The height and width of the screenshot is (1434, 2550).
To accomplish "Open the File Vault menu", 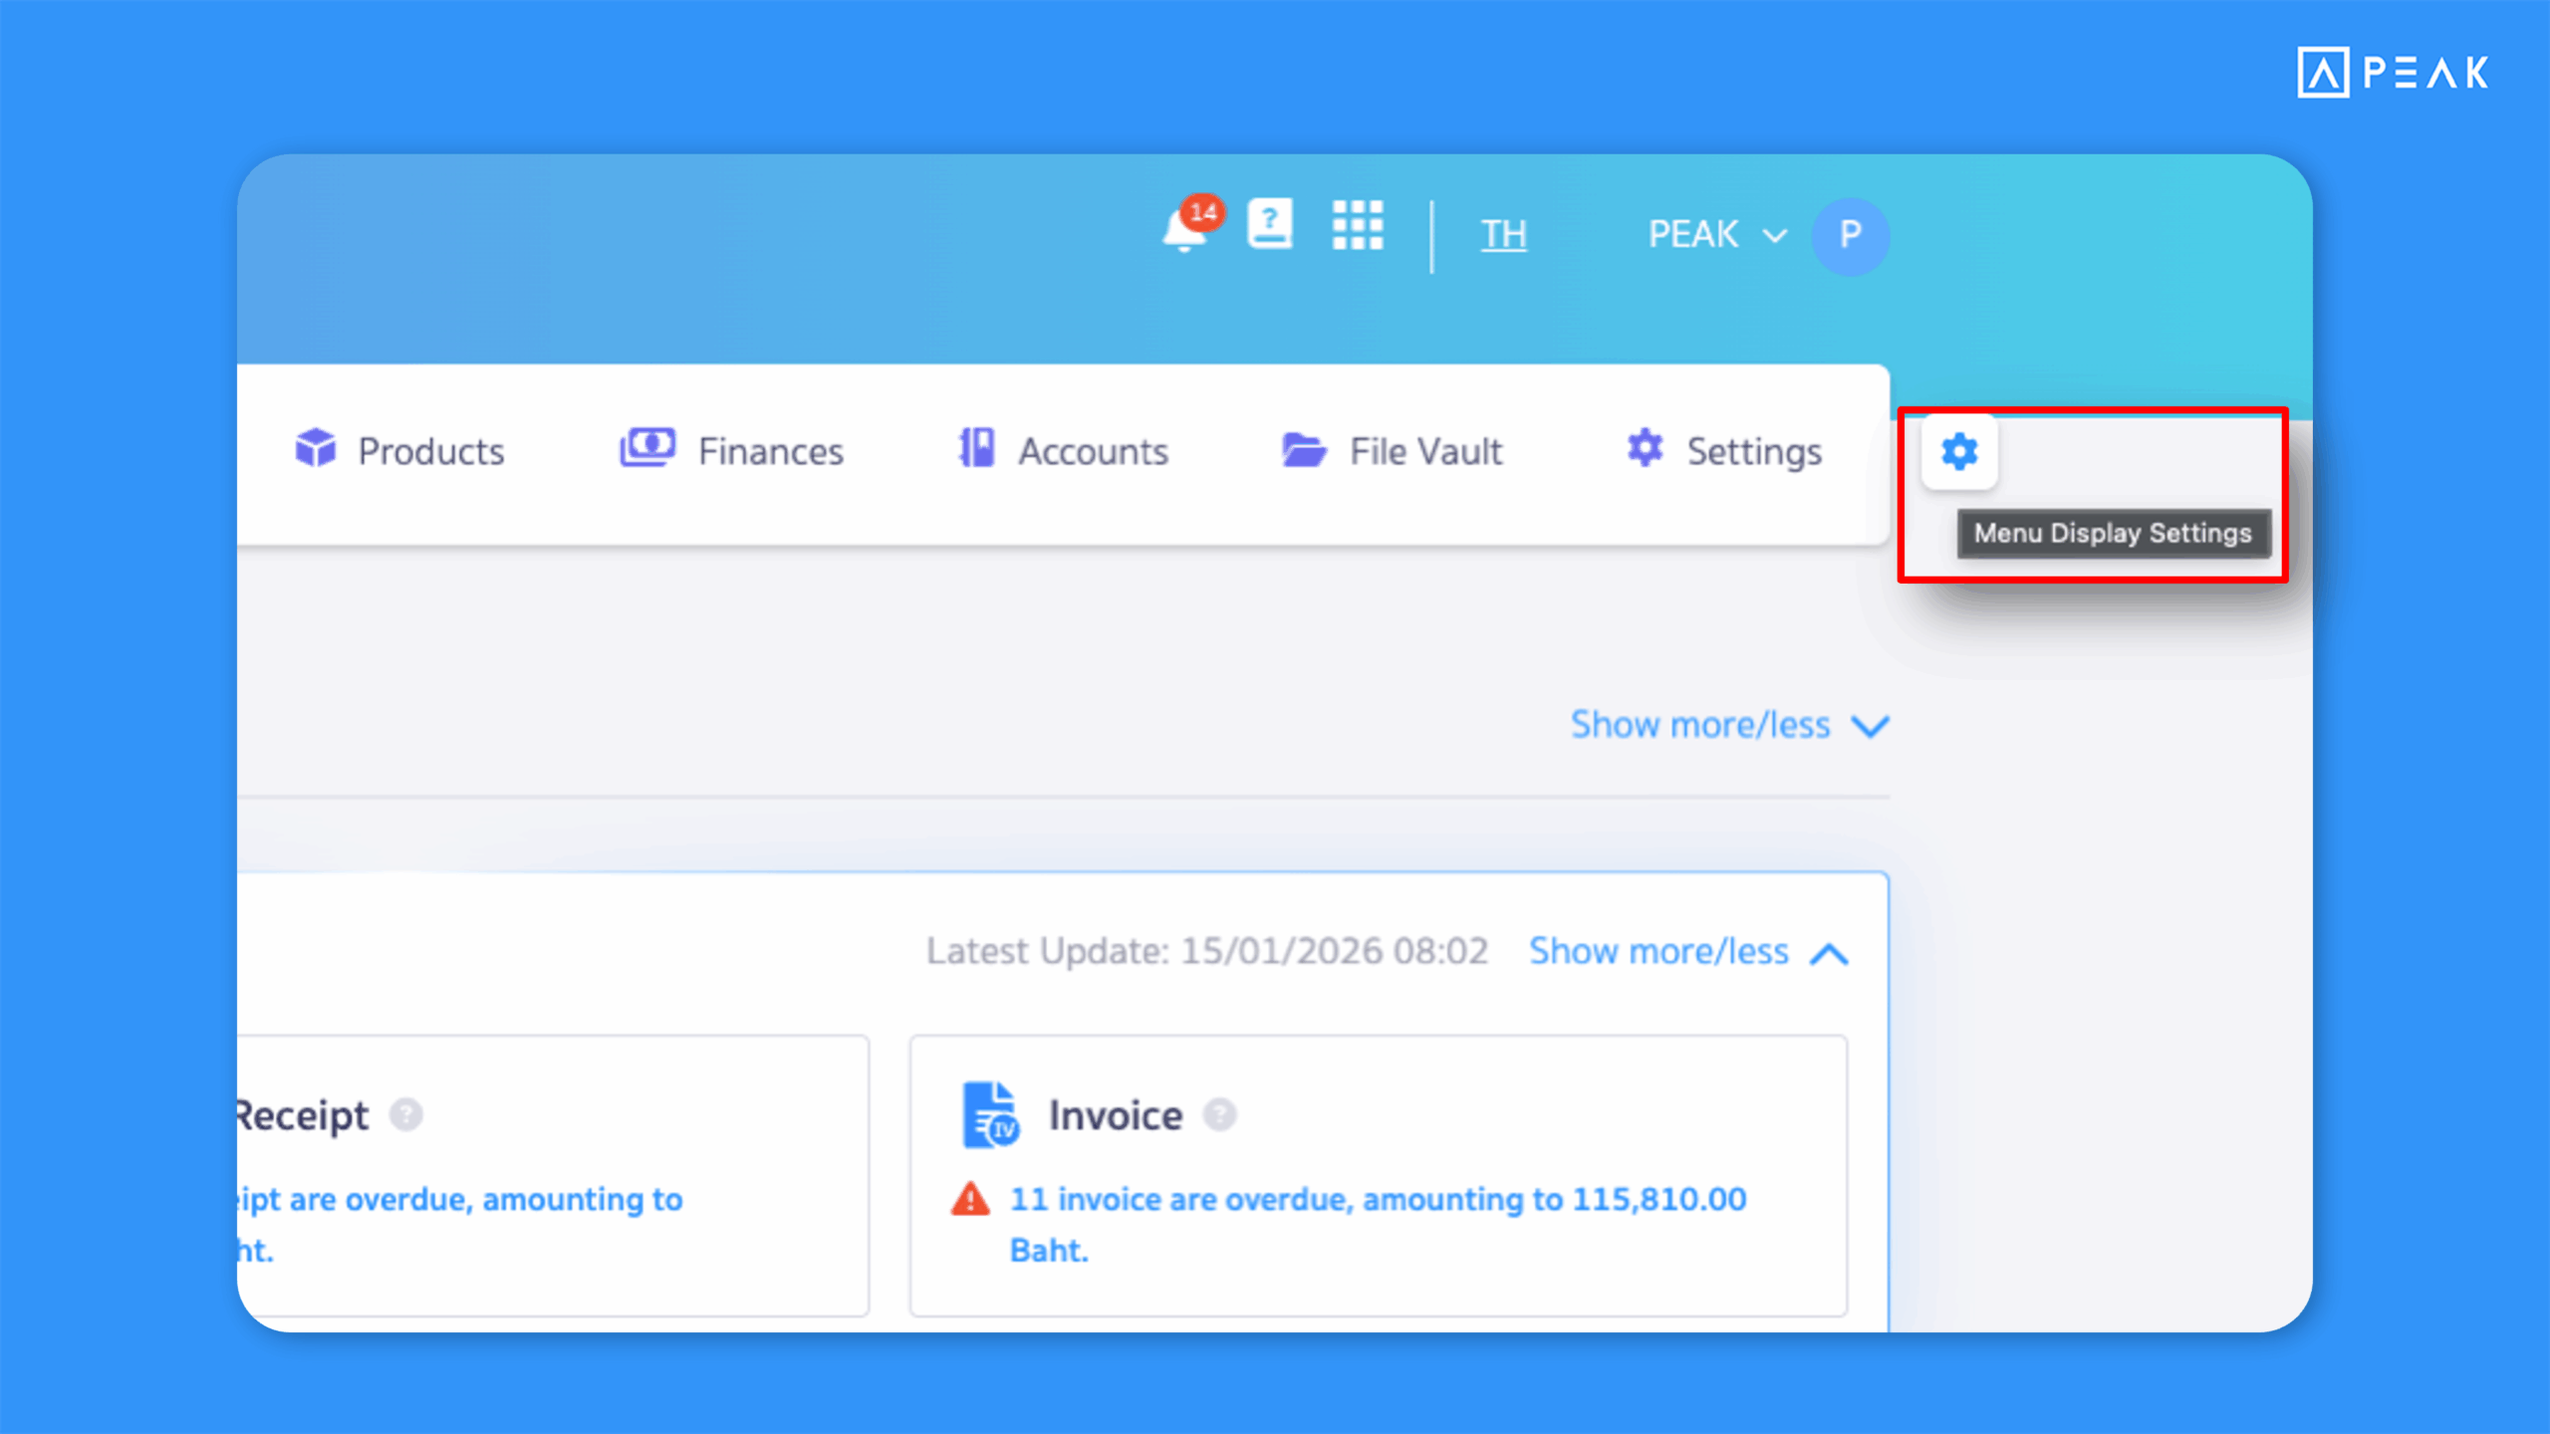I will pyautogui.click(x=1392, y=451).
